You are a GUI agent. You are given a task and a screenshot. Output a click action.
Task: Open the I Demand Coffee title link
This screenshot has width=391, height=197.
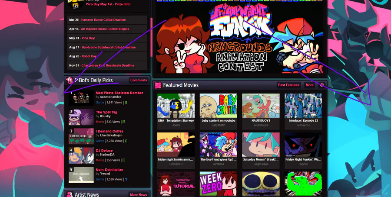(x=109, y=131)
